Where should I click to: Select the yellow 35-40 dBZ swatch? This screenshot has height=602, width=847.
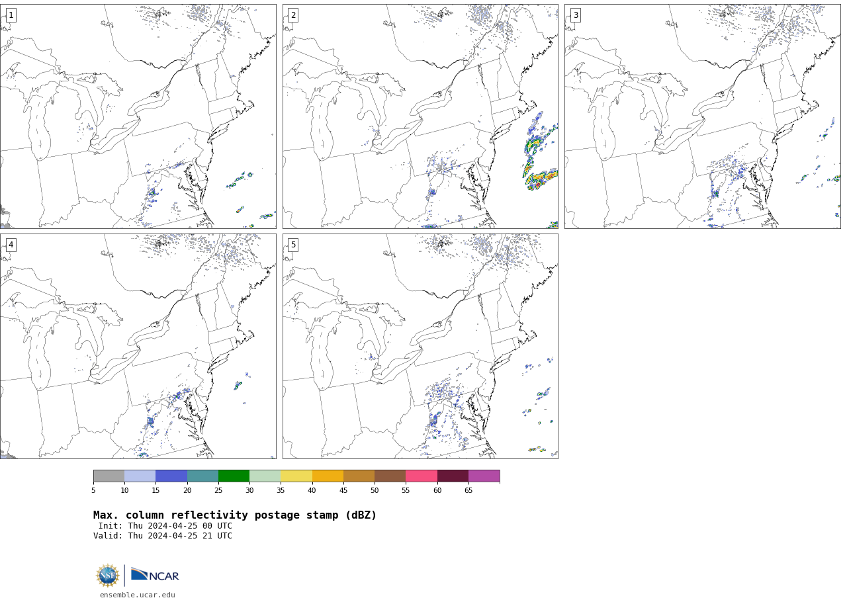coord(296,476)
